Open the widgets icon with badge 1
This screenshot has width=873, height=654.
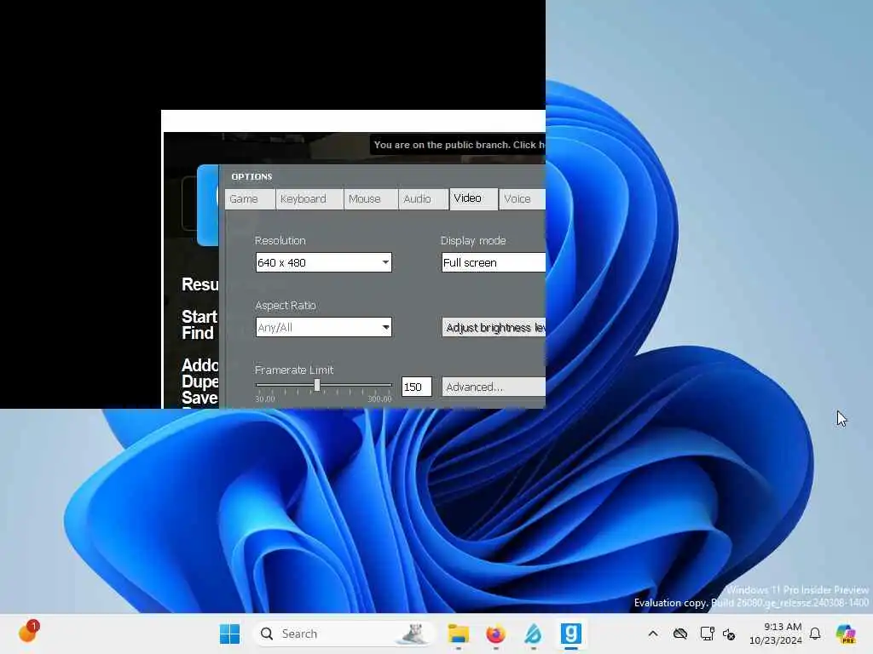tap(28, 632)
